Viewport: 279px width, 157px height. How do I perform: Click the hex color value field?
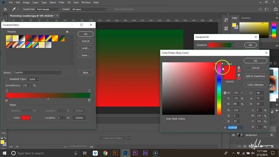coord(235,127)
